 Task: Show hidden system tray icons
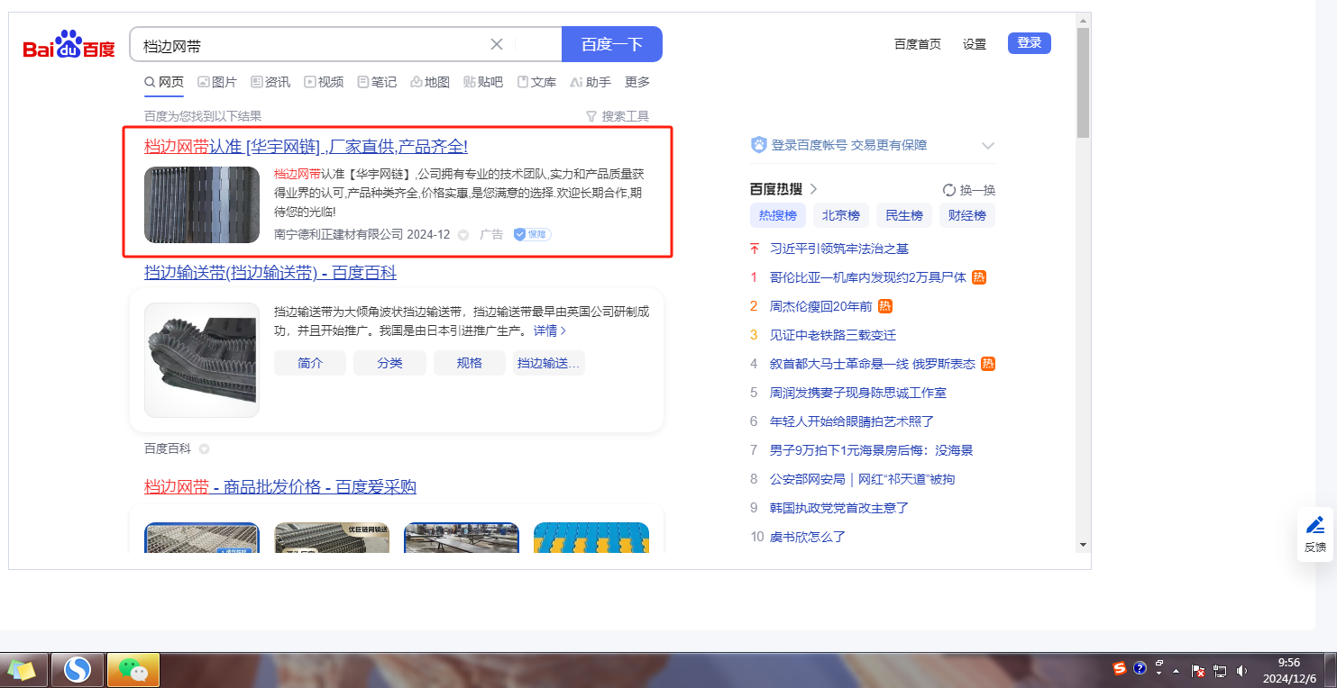tap(1176, 671)
